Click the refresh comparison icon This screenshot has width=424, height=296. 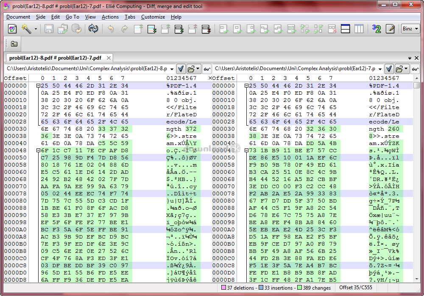coord(93,29)
